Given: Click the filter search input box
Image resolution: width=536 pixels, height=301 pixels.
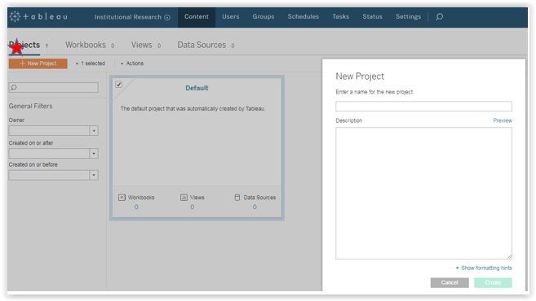Looking at the screenshot, I should pyautogui.click(x=54, y=88).
